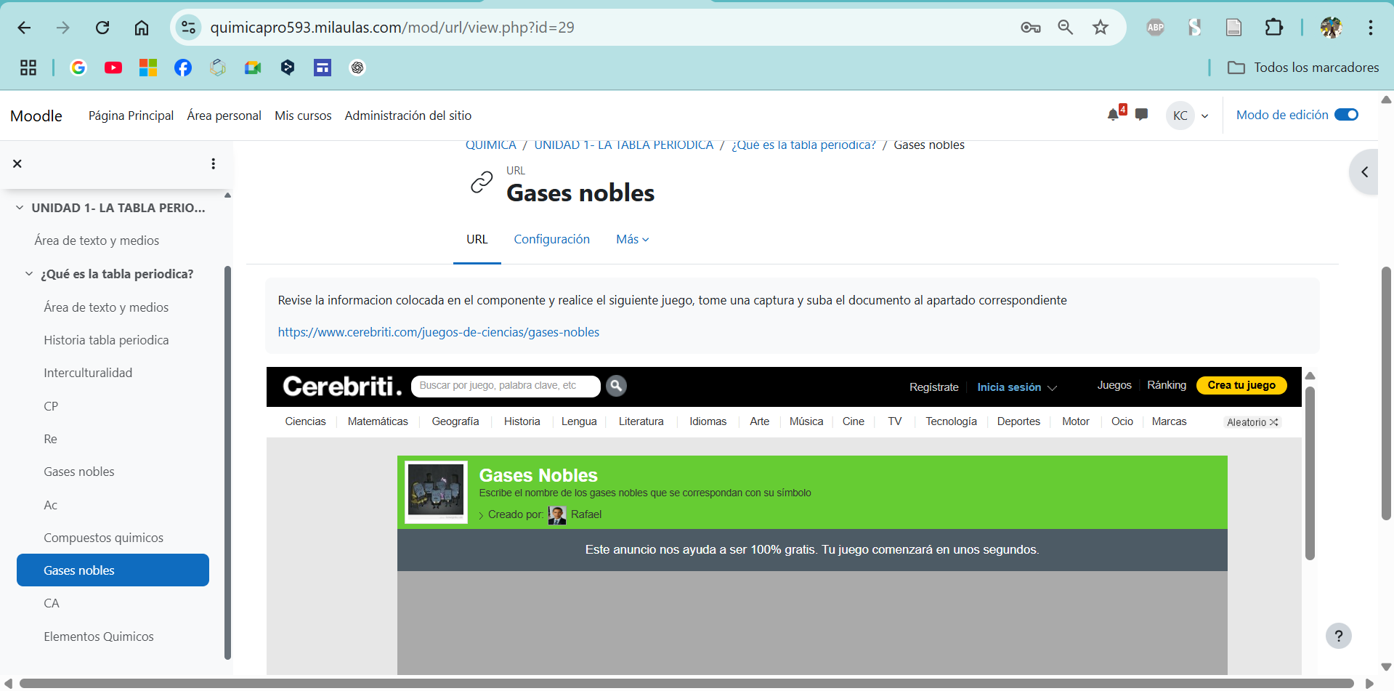
Task: Open the block drawer arrow
Action: (x=1364, y=172)
